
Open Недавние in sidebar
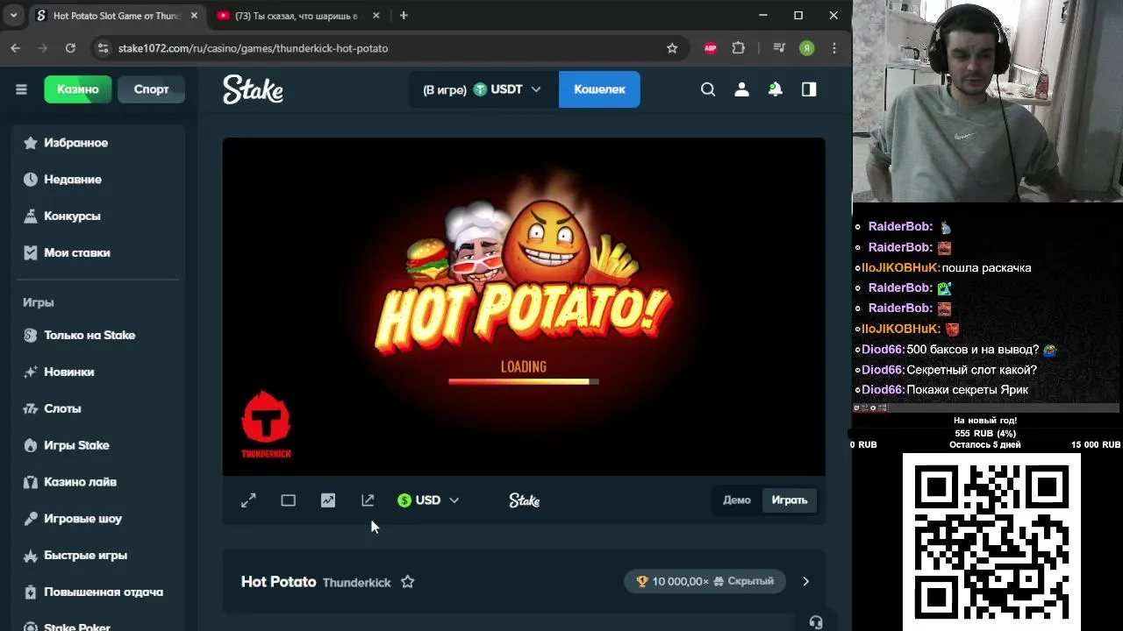(x=97, y=180)
